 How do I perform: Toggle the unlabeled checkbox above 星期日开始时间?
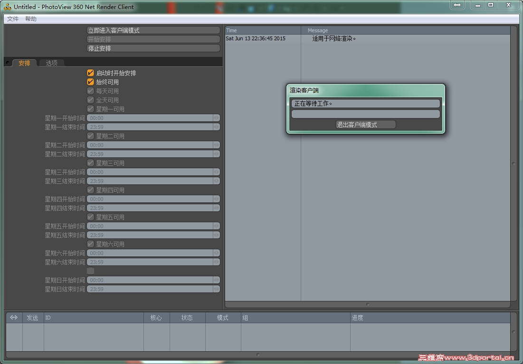click(90, 271)
